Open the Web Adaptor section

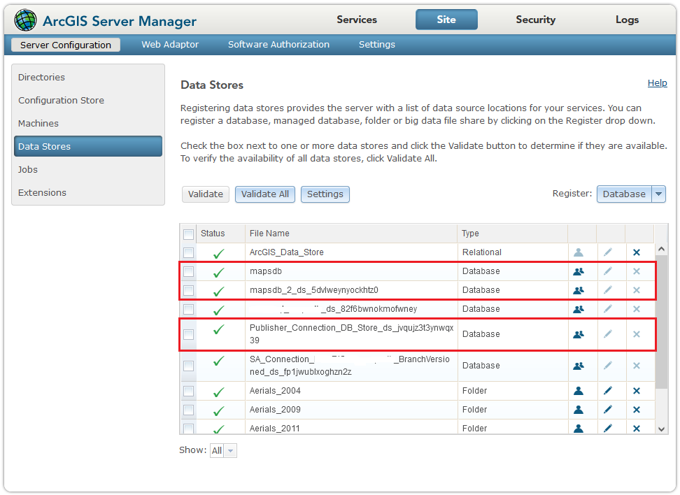170,43
